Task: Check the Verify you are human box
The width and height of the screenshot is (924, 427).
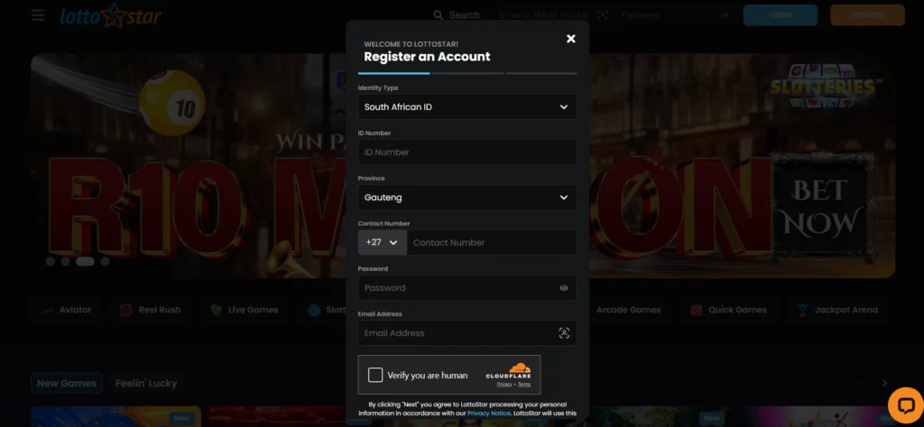Action: coord(375,375)
